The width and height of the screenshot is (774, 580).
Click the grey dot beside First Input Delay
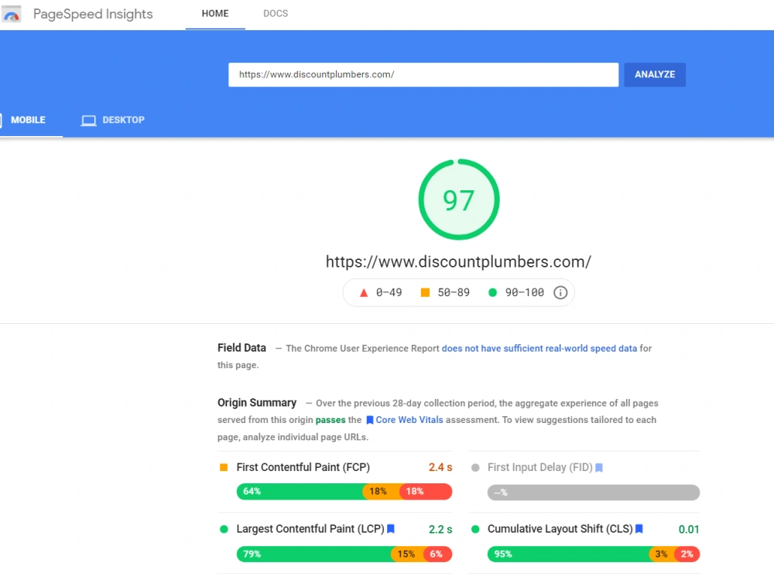click(475, 468)
